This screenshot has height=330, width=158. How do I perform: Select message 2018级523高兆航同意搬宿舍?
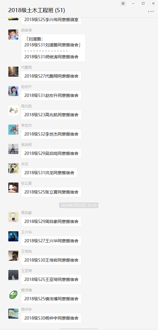[51, 115]
